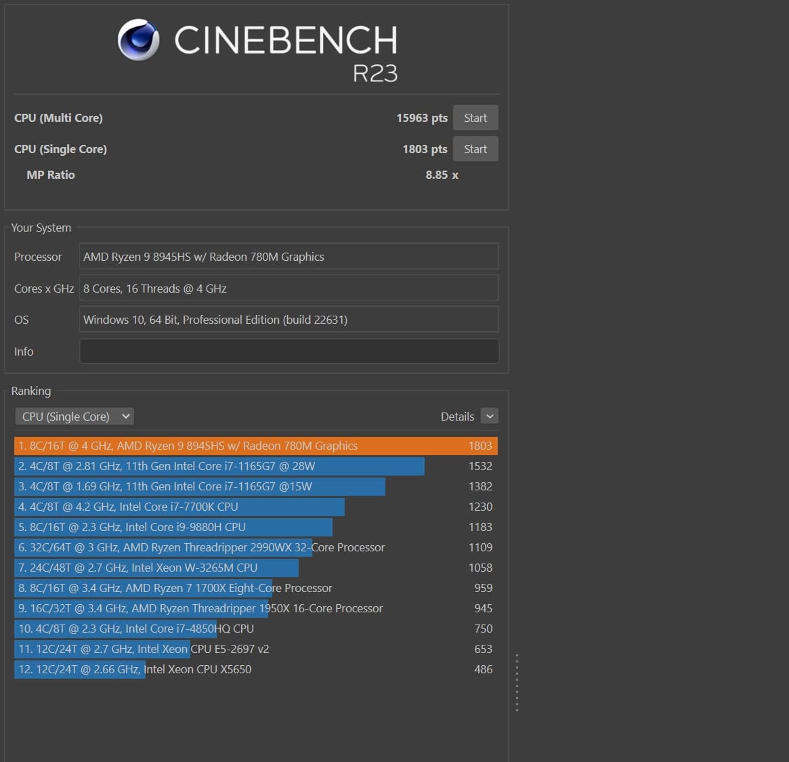
Task: Click the dotted panel resize handle
Action: tap(517, 682)
